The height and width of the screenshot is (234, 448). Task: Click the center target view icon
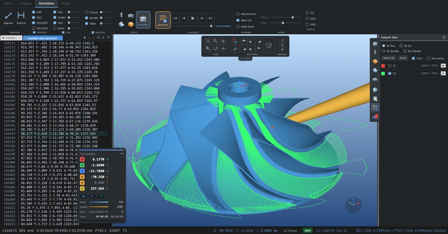pyautogui.click(x=223, y=41)
